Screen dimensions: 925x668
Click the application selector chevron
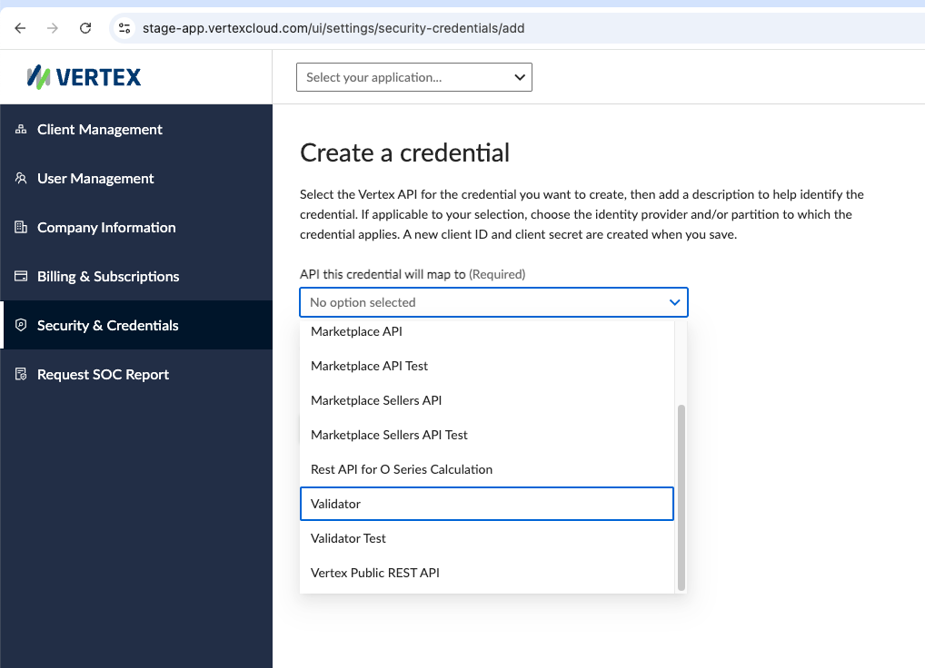[520, 77]
